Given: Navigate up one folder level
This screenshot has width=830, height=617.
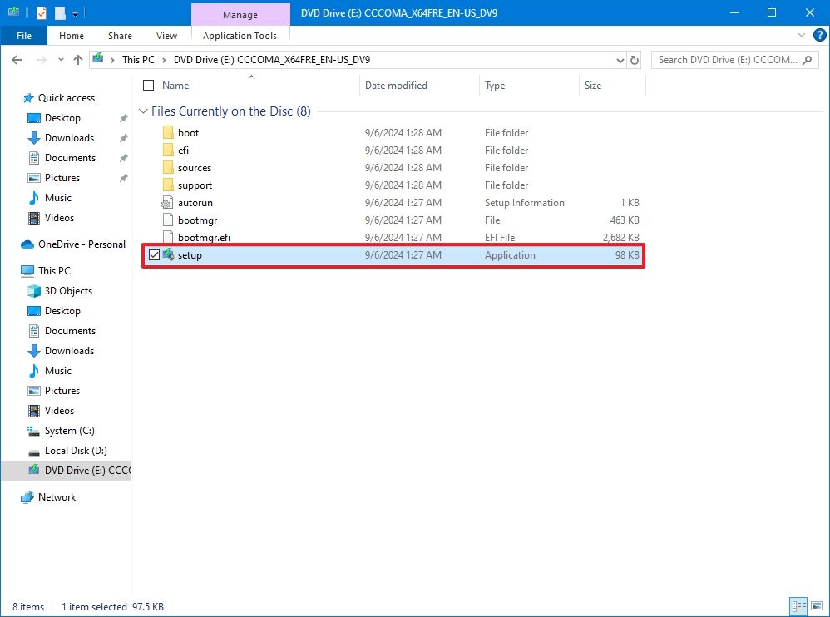Looking at the screenshot, I should pyautogui.click(x=78, y=59).
